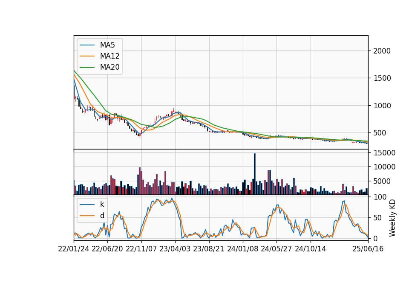Click the MA5 legend label

(x=107, y=45)
